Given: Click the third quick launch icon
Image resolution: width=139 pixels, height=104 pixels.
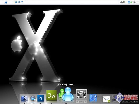Looking at the screenshot, I should [x=22, y=2].
